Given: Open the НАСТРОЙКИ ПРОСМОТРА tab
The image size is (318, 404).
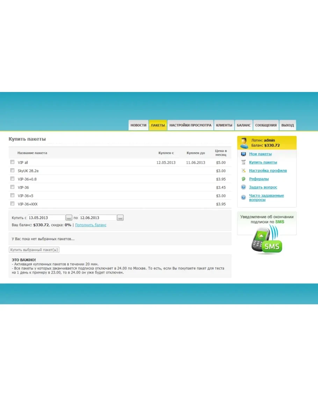Looking at the screenshot, I should [x=190, y=125].
